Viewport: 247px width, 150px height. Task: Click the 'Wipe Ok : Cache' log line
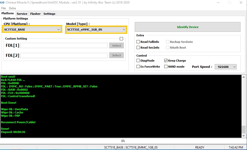coord(12,112)
